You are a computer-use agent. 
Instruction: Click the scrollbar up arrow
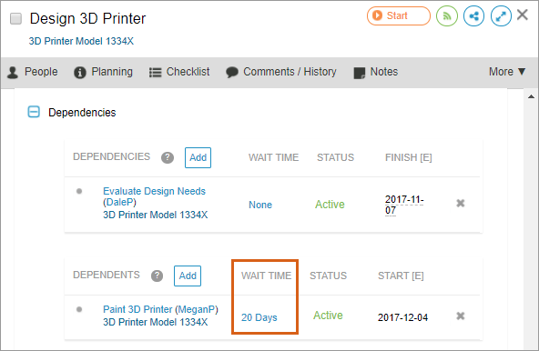pos(531,97)
